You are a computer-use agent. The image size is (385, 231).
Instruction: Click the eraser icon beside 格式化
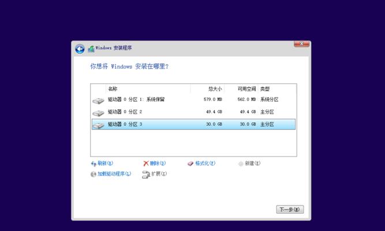[190, 163]
